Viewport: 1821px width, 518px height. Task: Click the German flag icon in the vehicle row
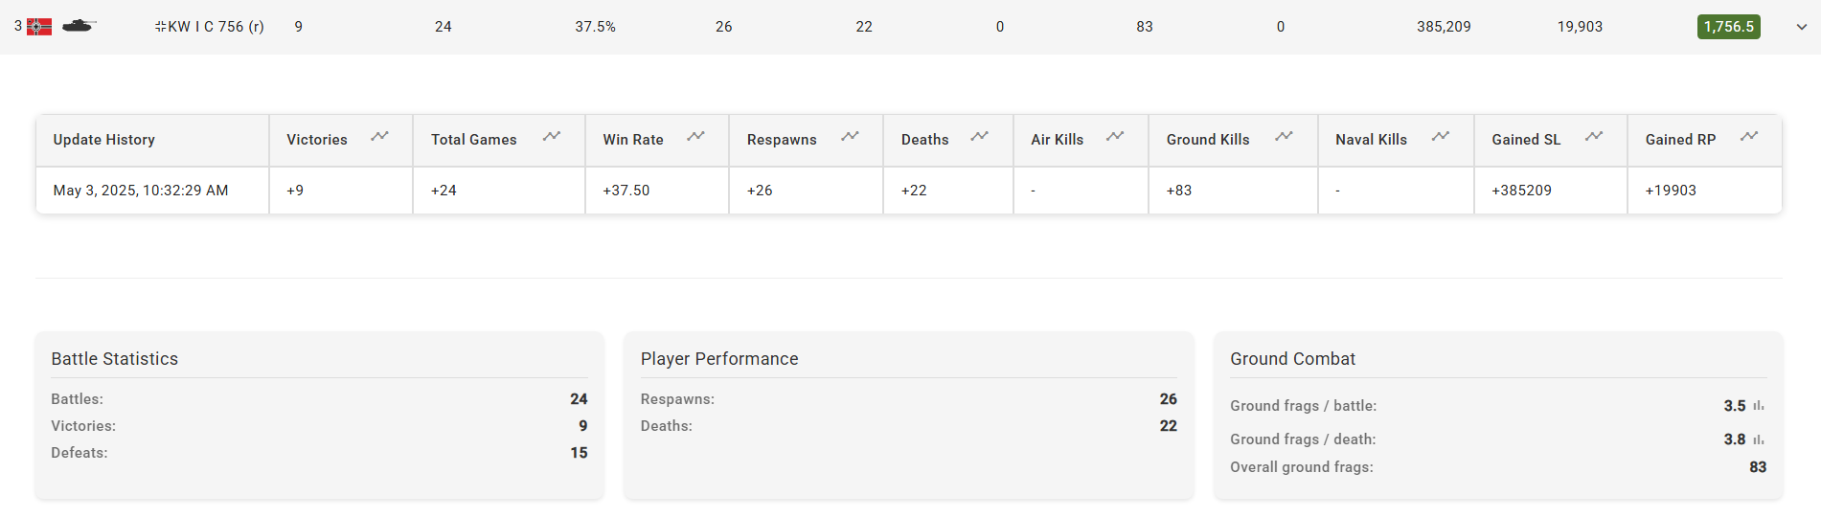coord(39,27)
